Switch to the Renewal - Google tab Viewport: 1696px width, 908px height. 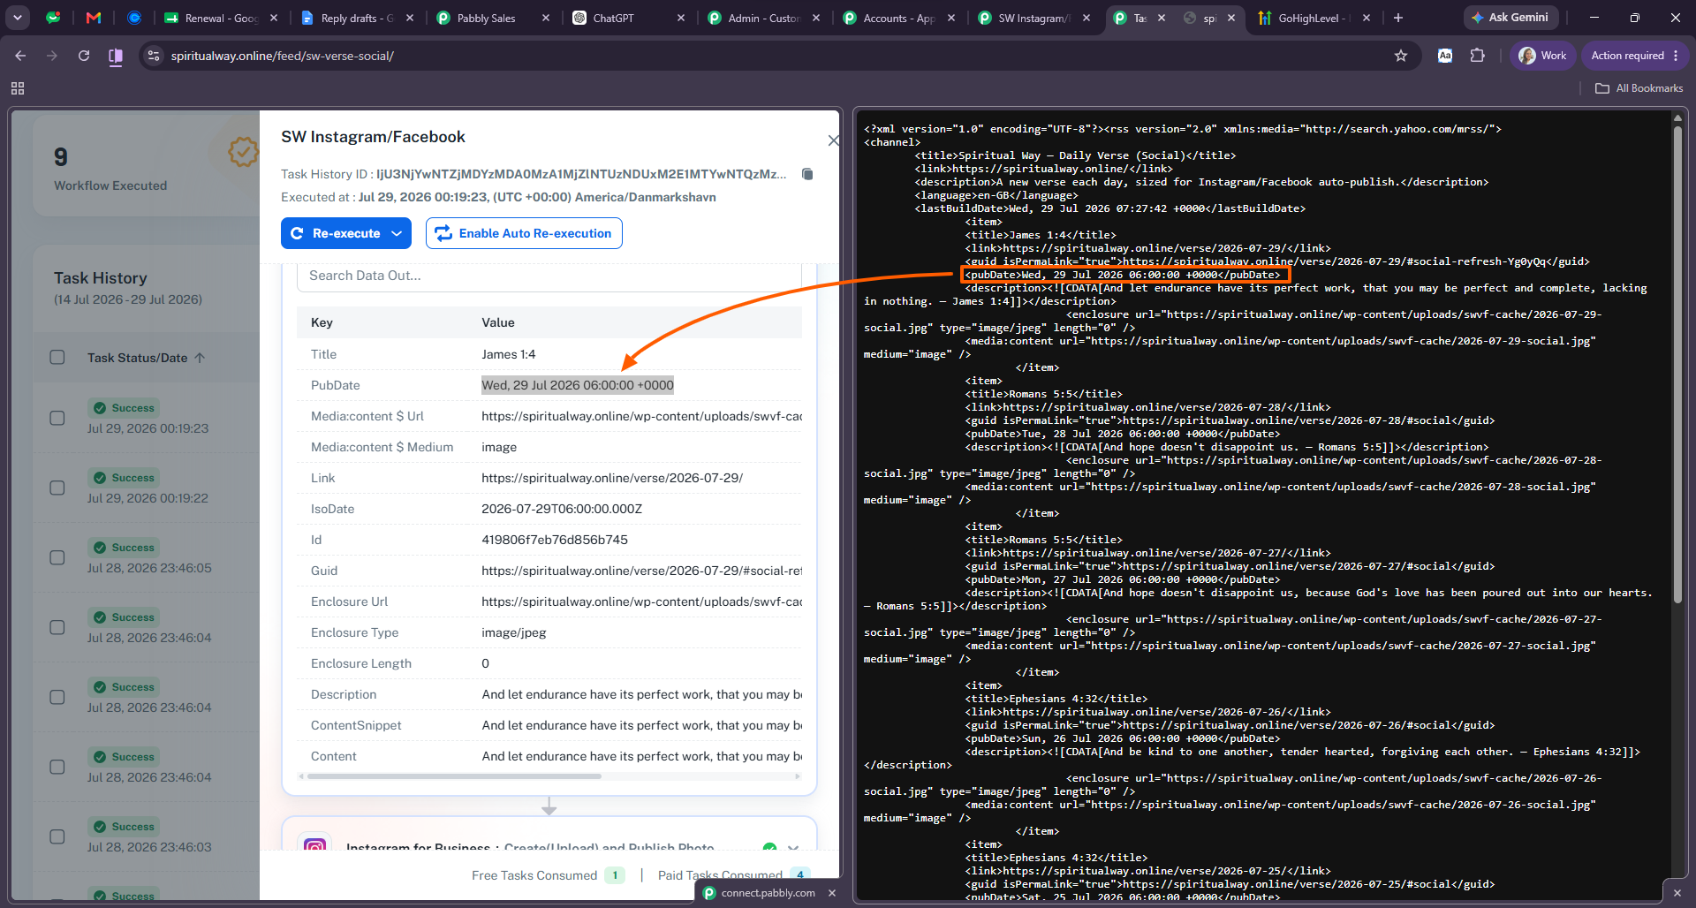(221, 18)
